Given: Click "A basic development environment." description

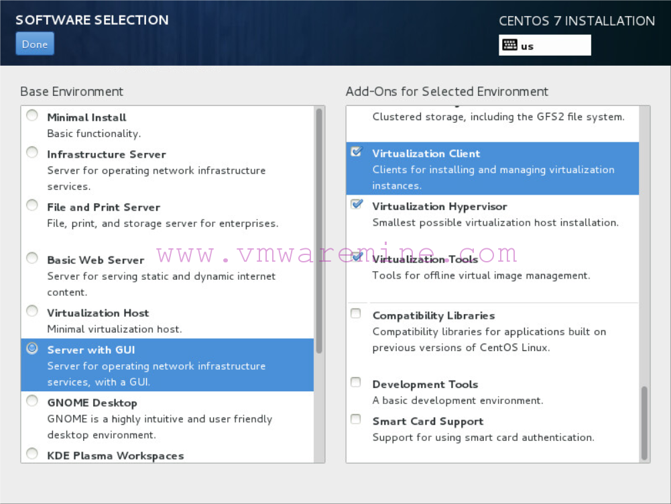Looking at the screenshot, I should click(457, 400).
